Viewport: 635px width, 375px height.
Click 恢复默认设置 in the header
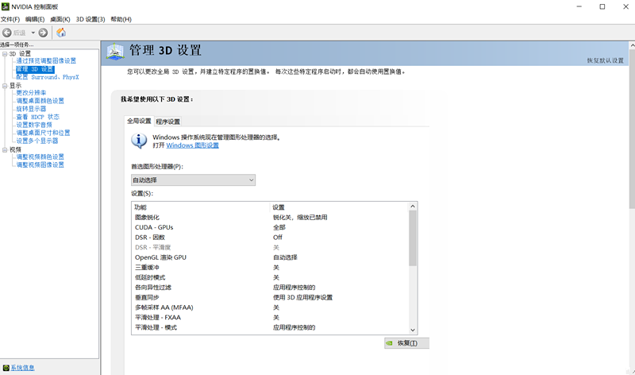[606, 60]
